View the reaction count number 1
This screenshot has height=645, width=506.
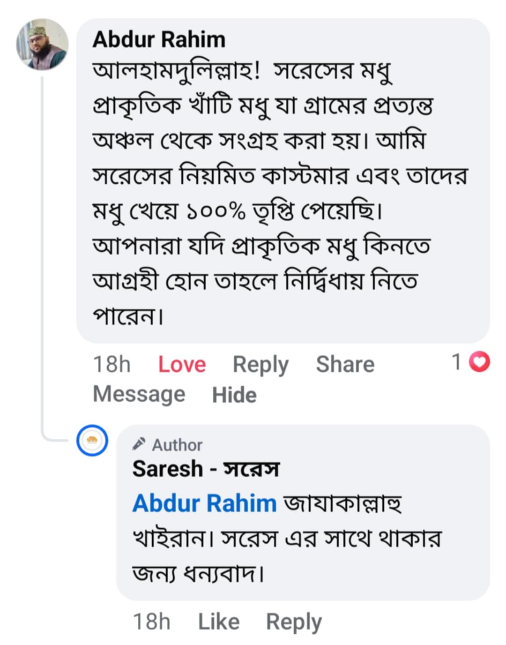coord(457,362)
